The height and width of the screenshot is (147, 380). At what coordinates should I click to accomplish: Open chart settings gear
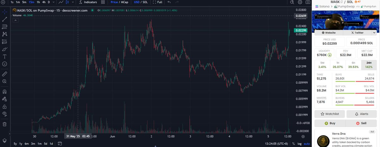[x=300, y=2]
